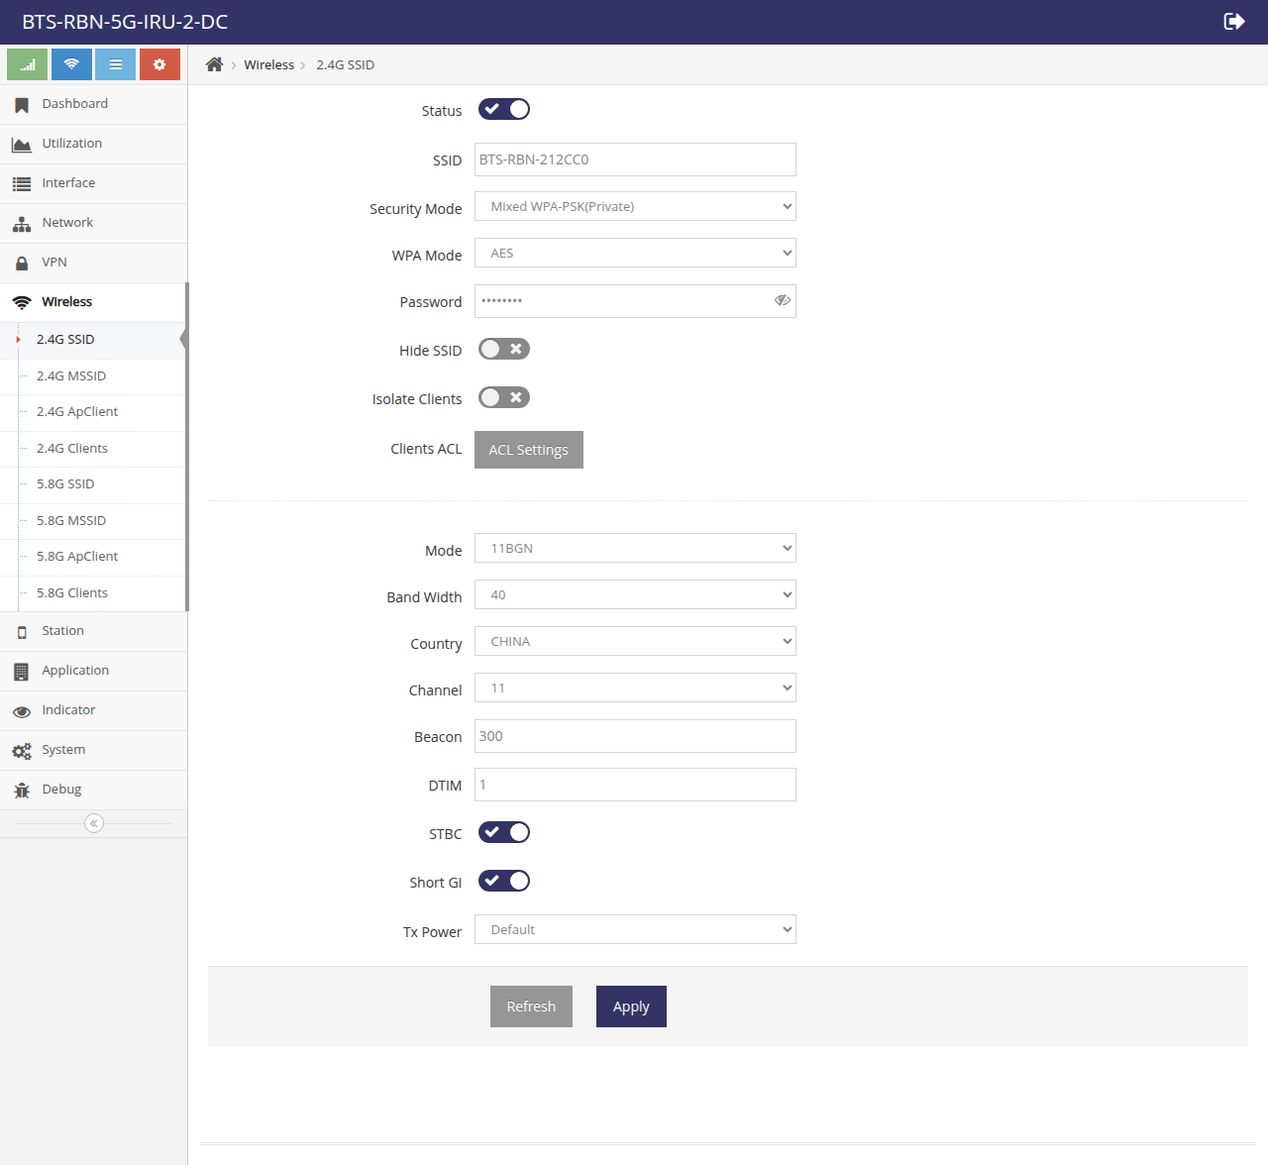The width and height of the screenshot is (1268, 1165).
Task: Click the light blue list icon button
Action: pyautogui.click(x=115, y=64)
